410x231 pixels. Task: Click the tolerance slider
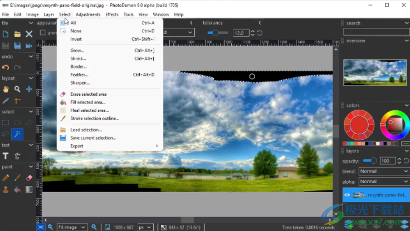[218, 33]
